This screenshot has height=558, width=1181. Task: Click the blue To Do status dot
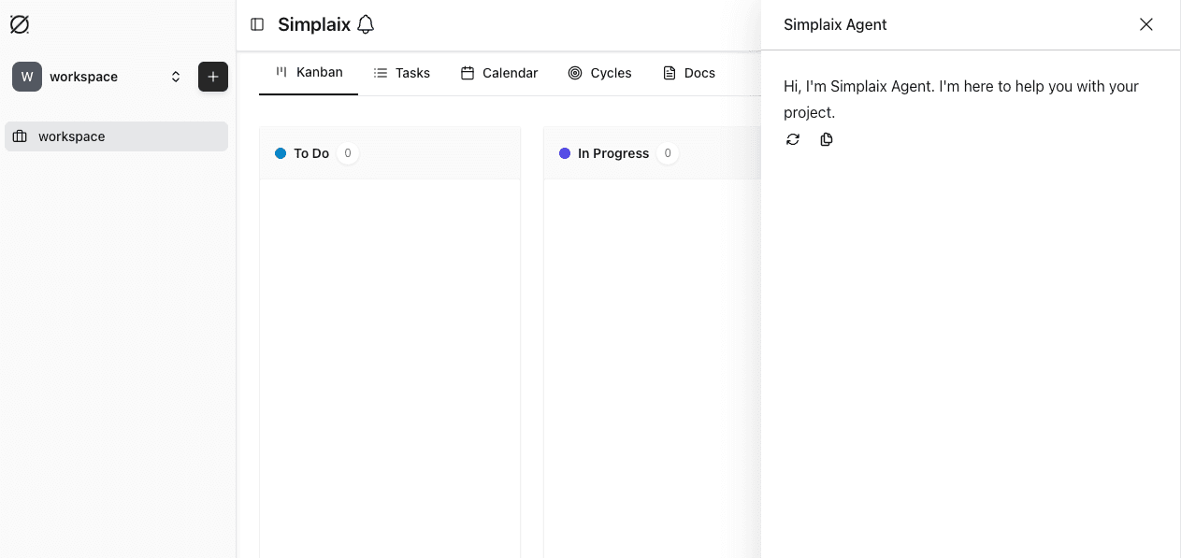[x=281, y=153]
